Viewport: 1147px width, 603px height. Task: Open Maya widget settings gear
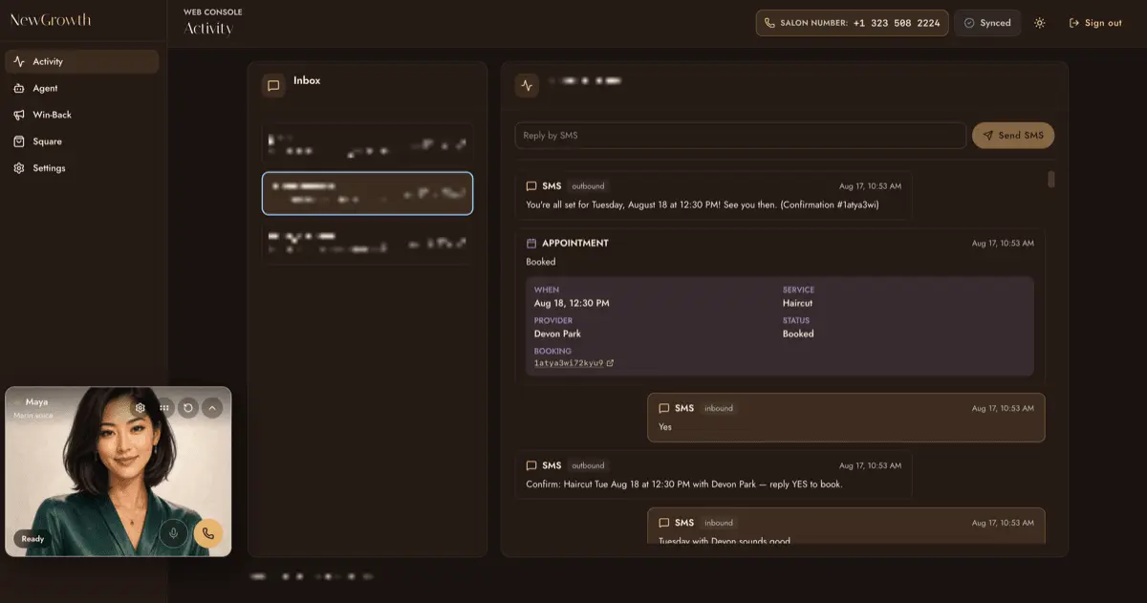click(x=140, y=408)
